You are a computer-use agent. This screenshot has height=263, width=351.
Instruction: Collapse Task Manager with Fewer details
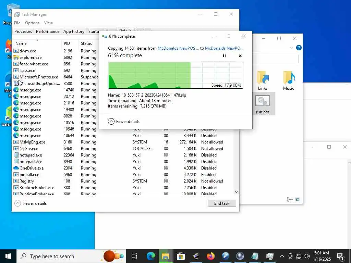point(31,203)
